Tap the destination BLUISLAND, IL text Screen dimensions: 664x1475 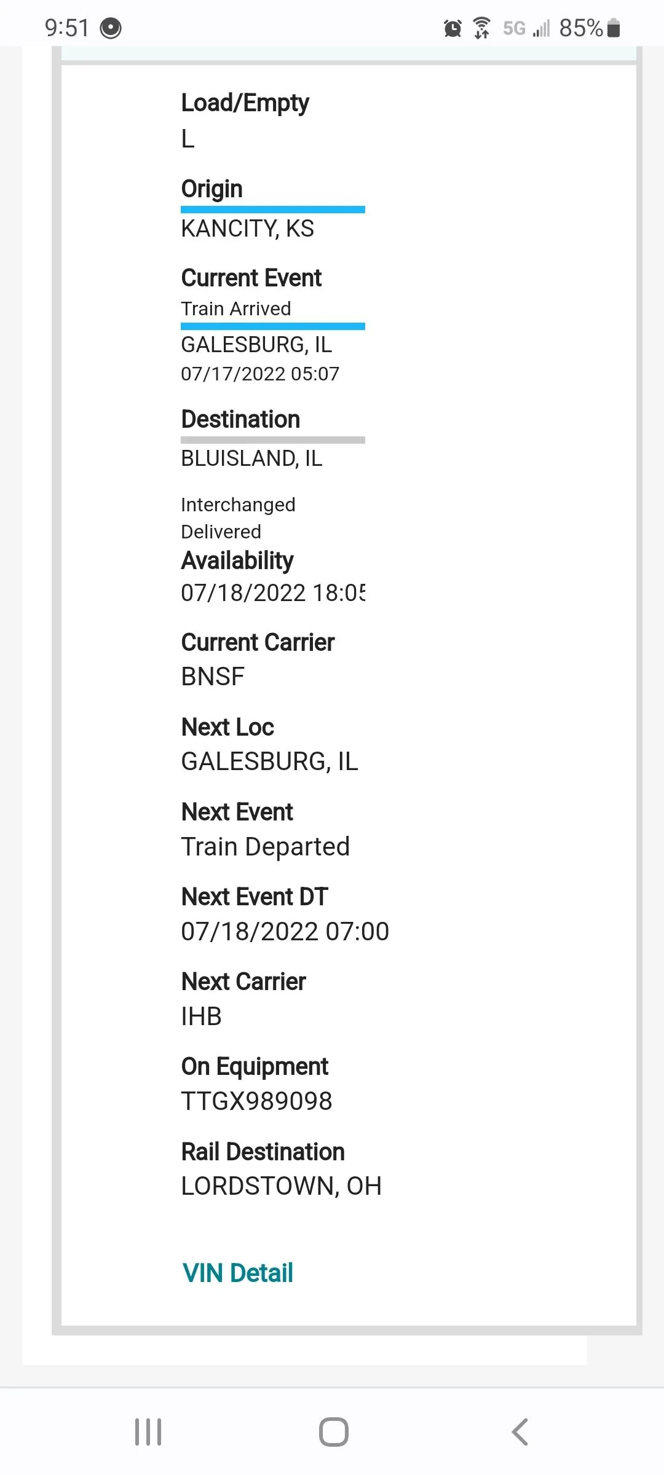(x=251, y=458)
